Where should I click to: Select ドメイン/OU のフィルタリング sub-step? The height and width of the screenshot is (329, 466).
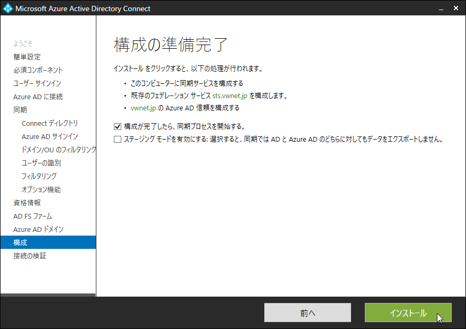tap(59, 150)
